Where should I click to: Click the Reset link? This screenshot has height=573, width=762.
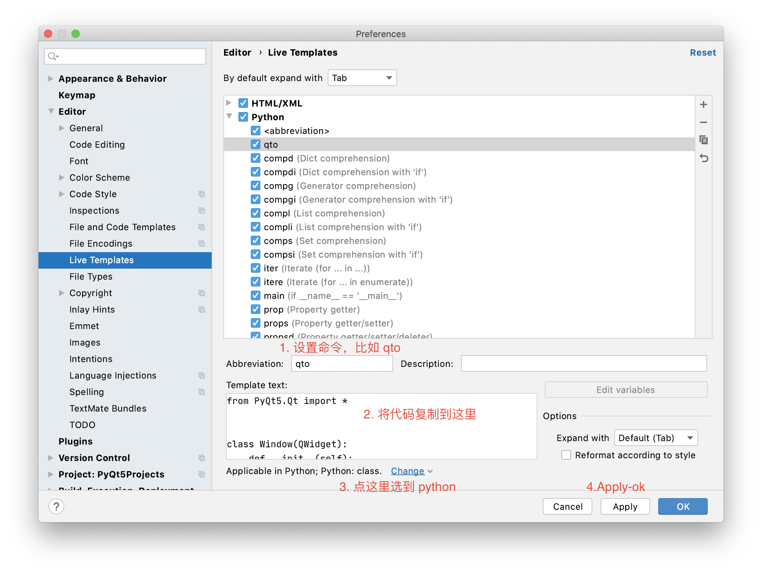[x=703, y=52]
